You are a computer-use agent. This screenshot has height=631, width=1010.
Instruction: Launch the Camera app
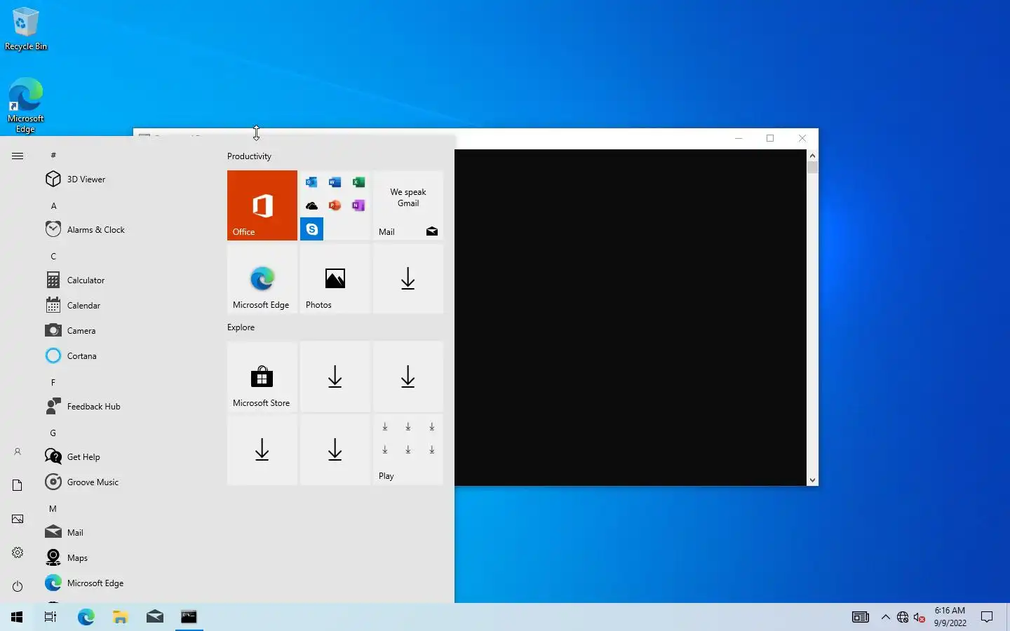coord(126,331)
